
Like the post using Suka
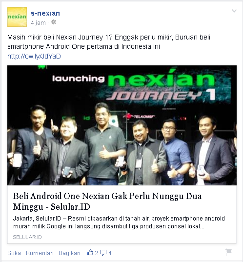(14, 253)
